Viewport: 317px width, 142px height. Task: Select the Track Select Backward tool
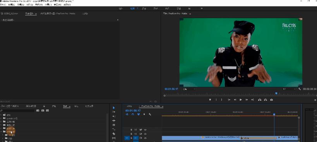[x=114, y=116]
